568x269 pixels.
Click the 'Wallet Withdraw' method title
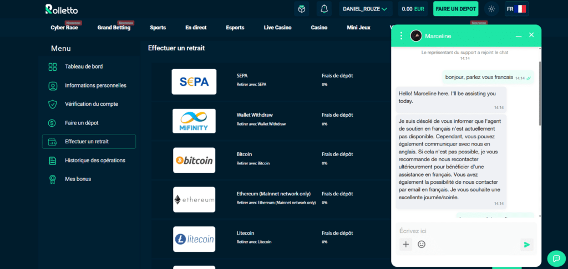tap(255, 115)
